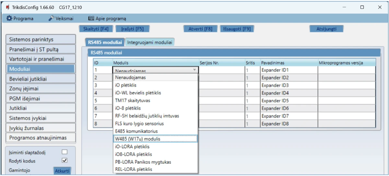Switch to Integruojami moduliai tab
Image resolution: width=389 pixels, height=176 pixels.
point(149,42)
